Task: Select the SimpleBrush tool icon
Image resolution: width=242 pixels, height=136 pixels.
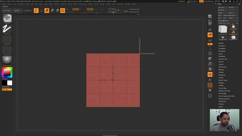Action: point(233,32)
